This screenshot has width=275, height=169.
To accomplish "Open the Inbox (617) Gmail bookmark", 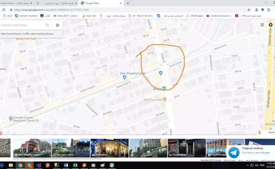I will click(x=66, y=16).
